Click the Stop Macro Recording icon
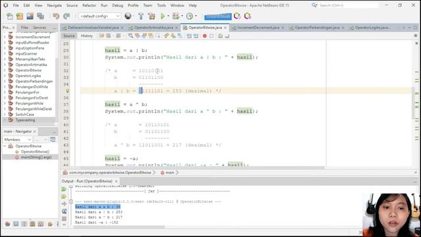421x237 pixels. click(x=212, y=36)
